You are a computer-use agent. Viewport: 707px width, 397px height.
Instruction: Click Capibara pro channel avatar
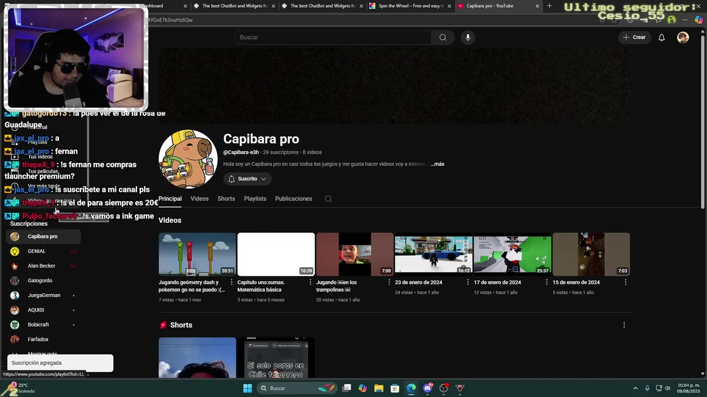[188, 159]
